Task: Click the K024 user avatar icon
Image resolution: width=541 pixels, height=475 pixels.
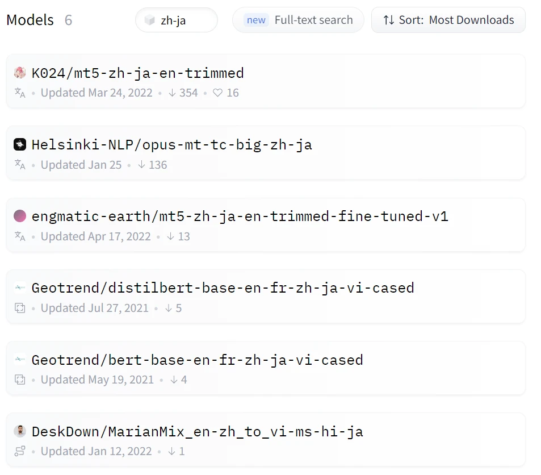Action: [20, 73]
